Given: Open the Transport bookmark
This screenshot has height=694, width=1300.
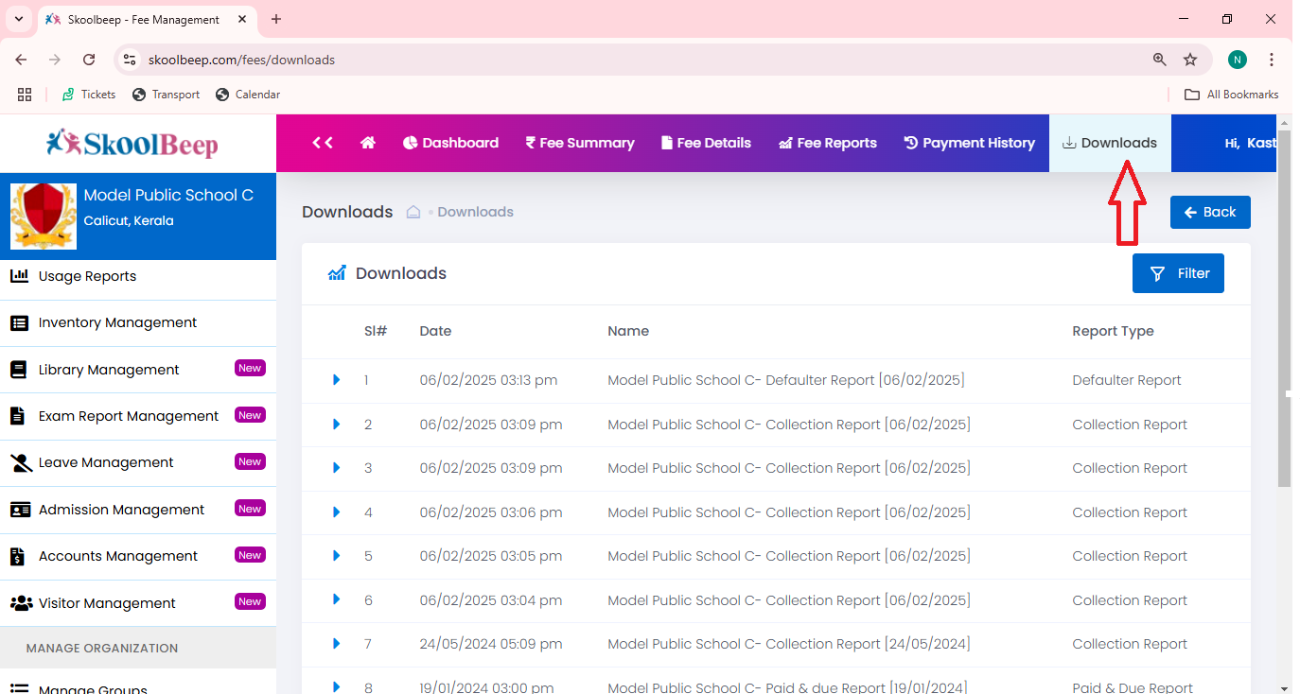Looking at the screenshot, I should (166, 95).
